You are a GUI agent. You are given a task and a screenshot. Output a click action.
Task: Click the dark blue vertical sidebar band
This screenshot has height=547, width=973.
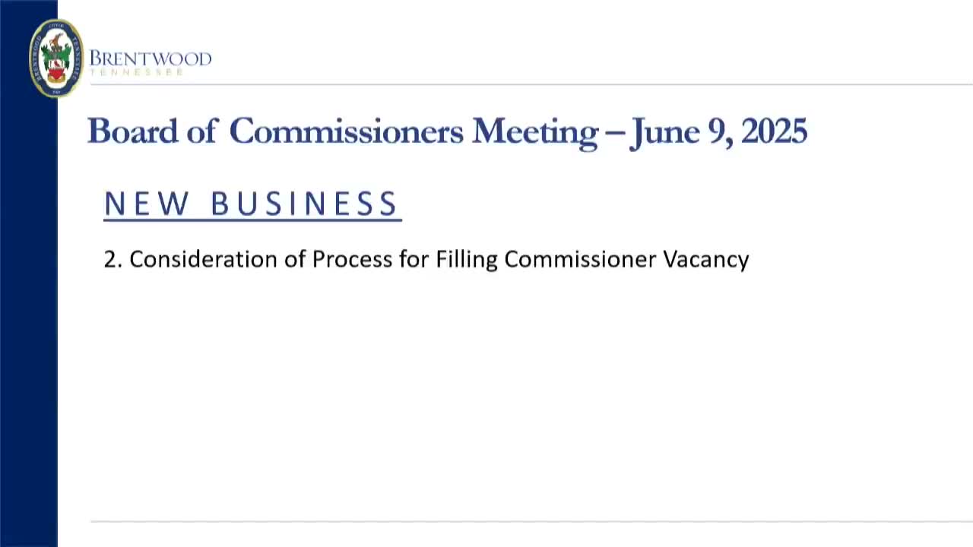(x=28, y=304)
